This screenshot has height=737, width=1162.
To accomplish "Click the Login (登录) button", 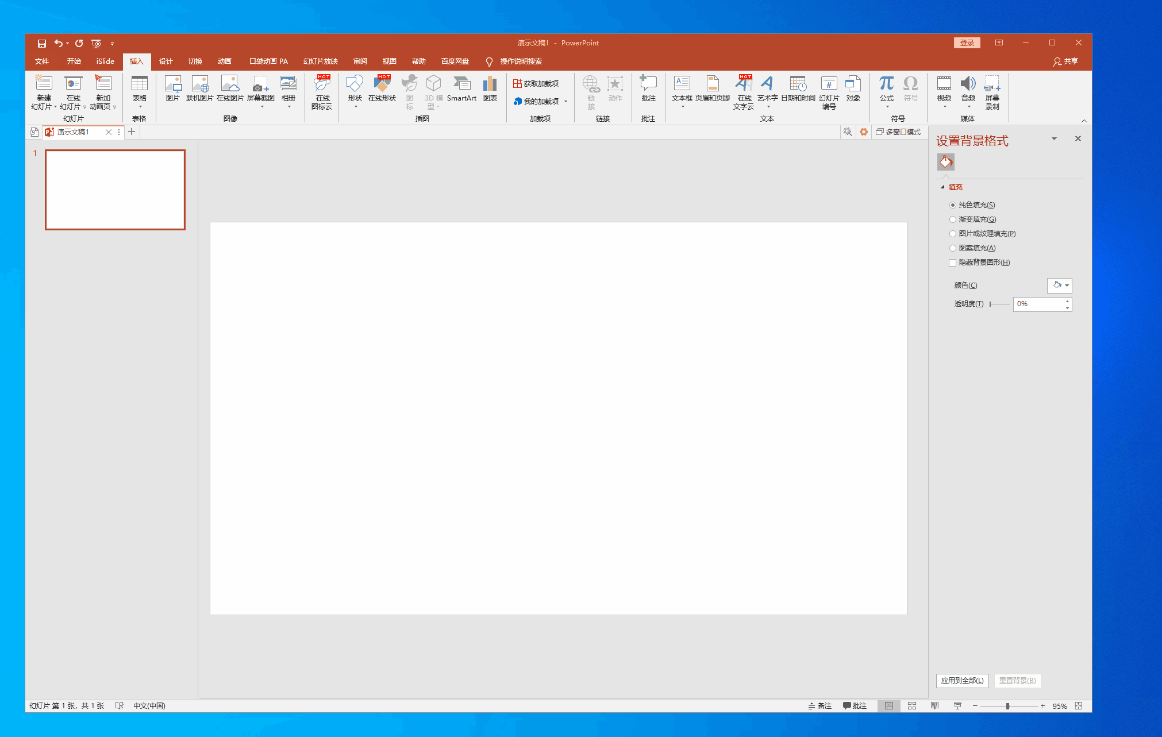I will (x=967, y=43).
